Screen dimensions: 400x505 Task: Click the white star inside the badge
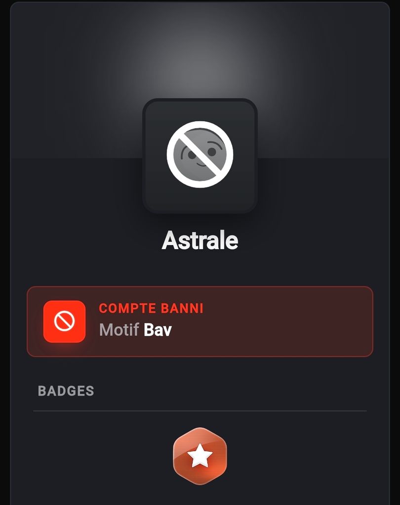(x=200, y=455)
